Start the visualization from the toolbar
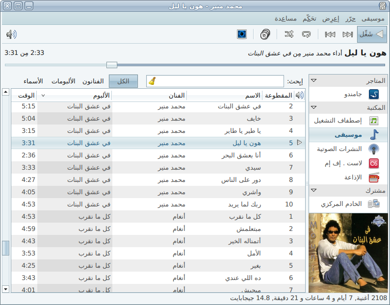 click(242, 34)
